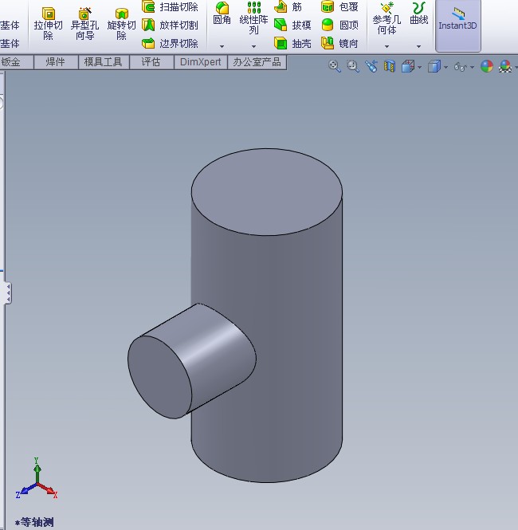The height and width of the screenshot is (530, 518).
Task: Open the edit appearance color ball
Action: (487, 66)
